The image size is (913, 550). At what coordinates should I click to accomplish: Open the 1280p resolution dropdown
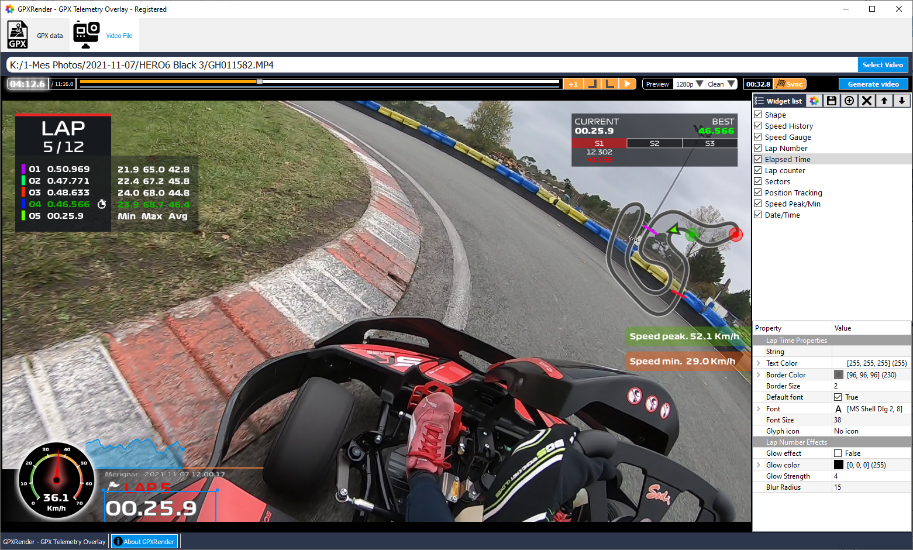pos(688,84)
